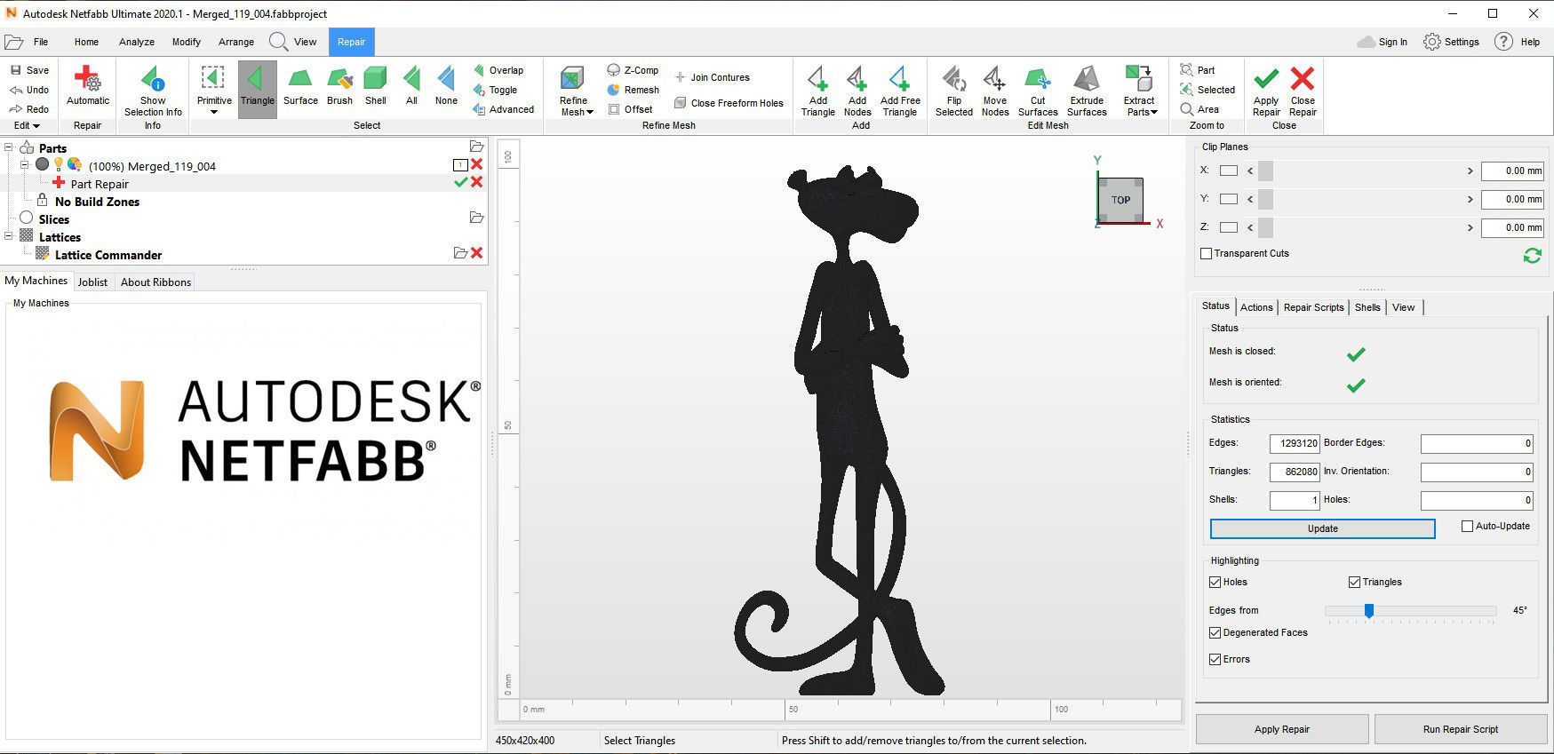Screen dimensions: 1554x754
Task: Collapse the Lattices tree node
Action: (x=9, y=236)
